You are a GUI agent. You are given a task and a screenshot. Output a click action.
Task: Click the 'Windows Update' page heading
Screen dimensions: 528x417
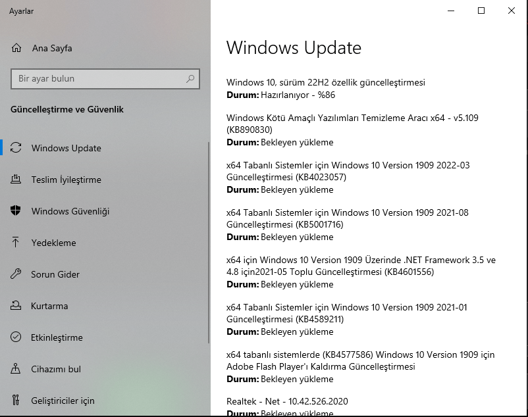pyautogui.click(x=294, y=48)
